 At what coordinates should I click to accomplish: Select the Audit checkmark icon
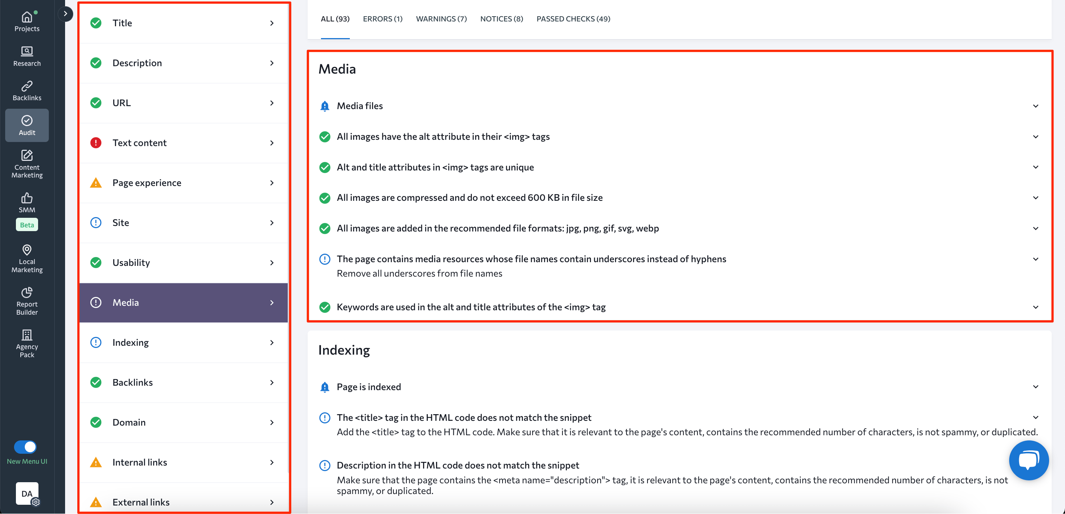(27, 120)
